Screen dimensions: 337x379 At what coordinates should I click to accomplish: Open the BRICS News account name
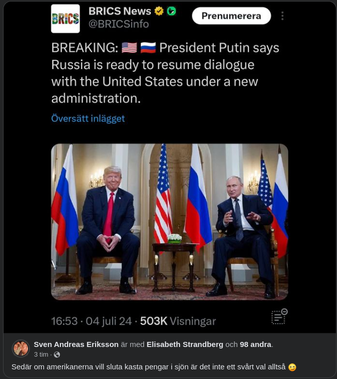point(119,11)
